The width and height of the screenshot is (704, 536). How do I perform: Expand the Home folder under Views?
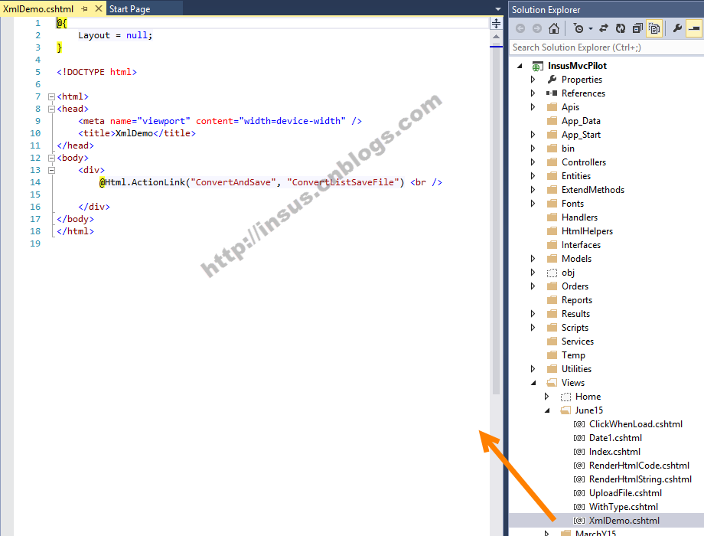[546, 397]
